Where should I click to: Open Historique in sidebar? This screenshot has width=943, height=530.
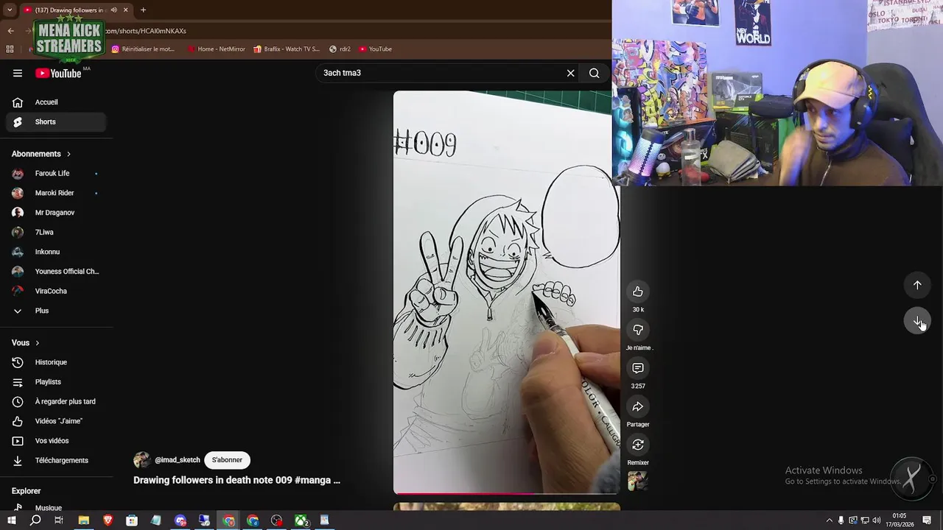56,362
